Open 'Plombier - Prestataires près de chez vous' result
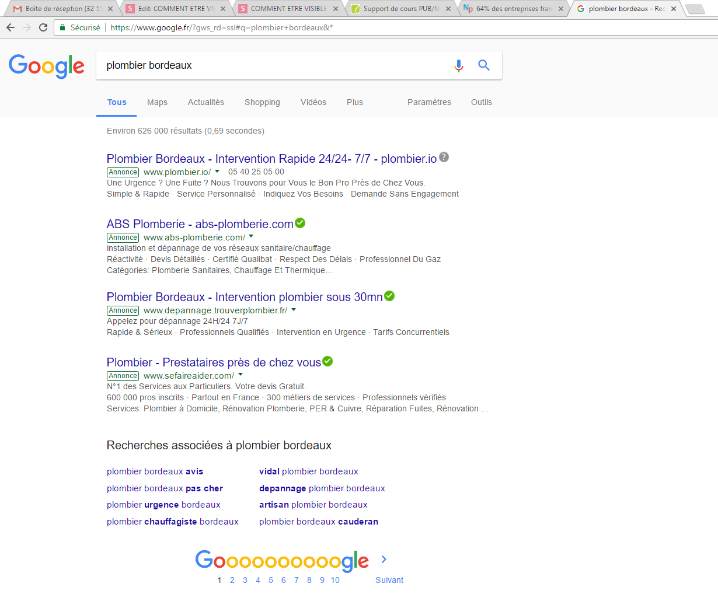This screenshot has width=718, height=594. click(x=214, y=362)
